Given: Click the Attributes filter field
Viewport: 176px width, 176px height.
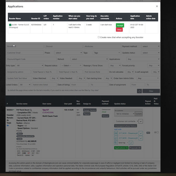Looking at the screenshot, I should 102,46.
